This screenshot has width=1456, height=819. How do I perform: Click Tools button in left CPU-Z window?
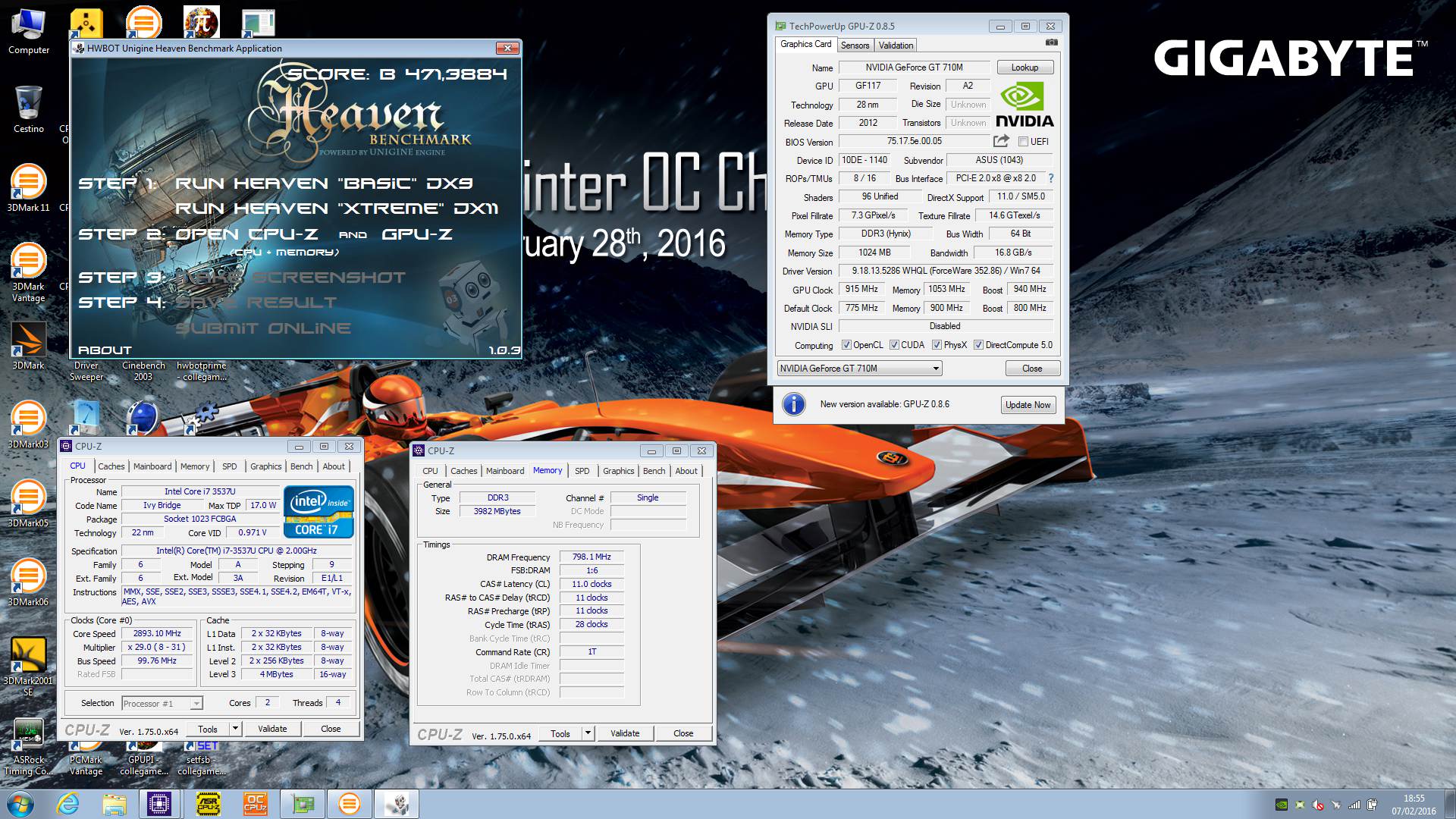pyautogui.click(x=208, y=729)
